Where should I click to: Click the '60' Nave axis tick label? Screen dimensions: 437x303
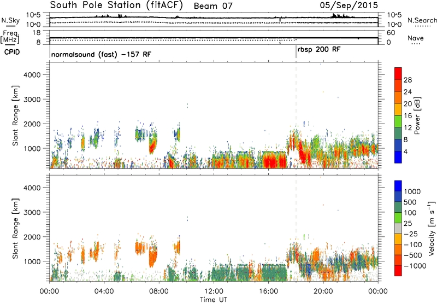pyautogui.click(x=391, y=33)
